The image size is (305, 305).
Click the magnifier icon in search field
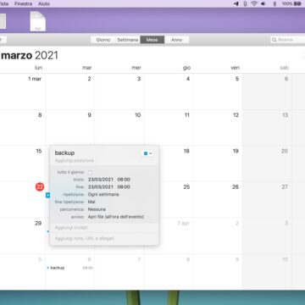[274, 40]
